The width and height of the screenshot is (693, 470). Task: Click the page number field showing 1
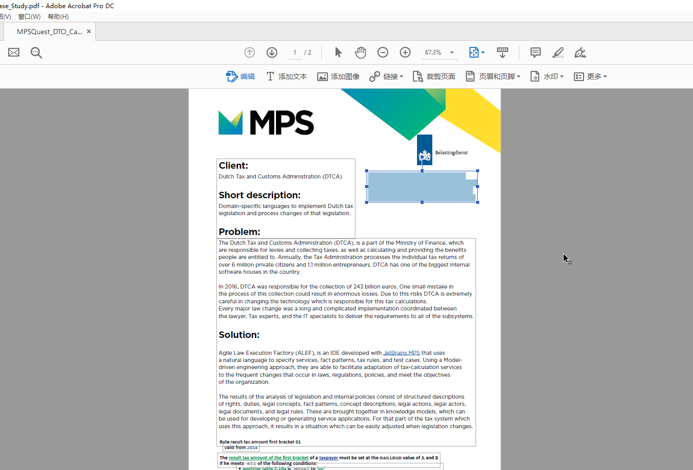tap(295, 53)
